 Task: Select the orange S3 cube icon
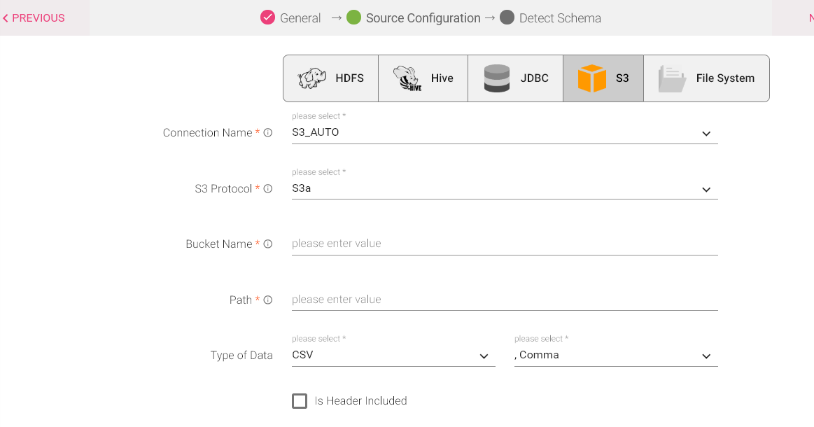point(591,78)
